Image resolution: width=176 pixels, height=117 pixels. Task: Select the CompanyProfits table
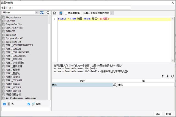(x=14, y=24)
